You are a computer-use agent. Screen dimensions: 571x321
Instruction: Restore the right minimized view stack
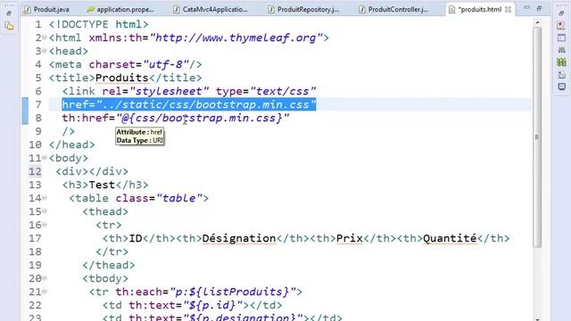click(x=561, y=13)
